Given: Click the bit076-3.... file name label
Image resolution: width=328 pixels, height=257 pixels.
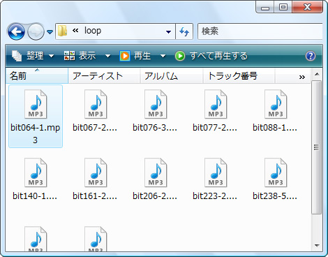Looking at the screenshot, I should (x=155, y=128).
